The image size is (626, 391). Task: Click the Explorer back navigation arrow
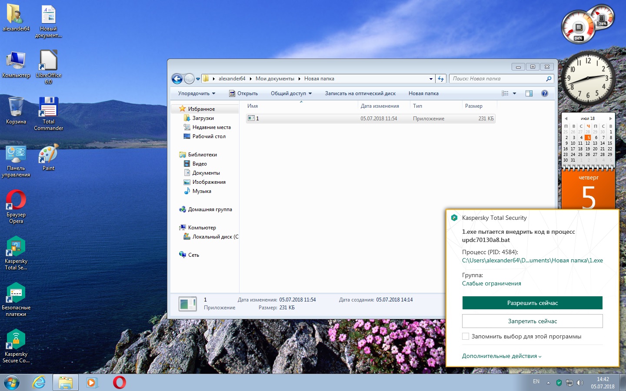tap(177, 79)
